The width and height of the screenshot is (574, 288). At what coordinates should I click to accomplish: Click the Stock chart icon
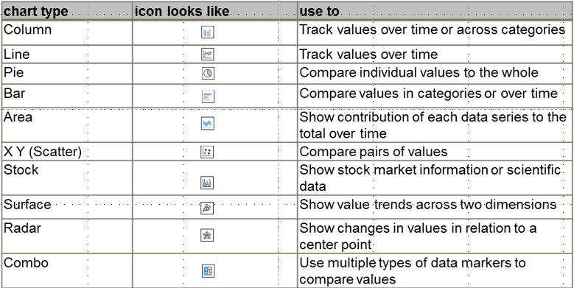(208, 182)
